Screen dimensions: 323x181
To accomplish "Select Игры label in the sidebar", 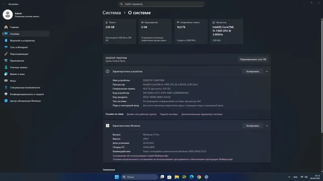I will (x=13, y=81).
